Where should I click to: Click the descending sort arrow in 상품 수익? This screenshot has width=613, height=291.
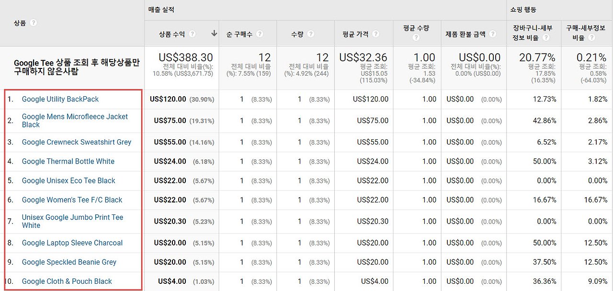(214, 34)
